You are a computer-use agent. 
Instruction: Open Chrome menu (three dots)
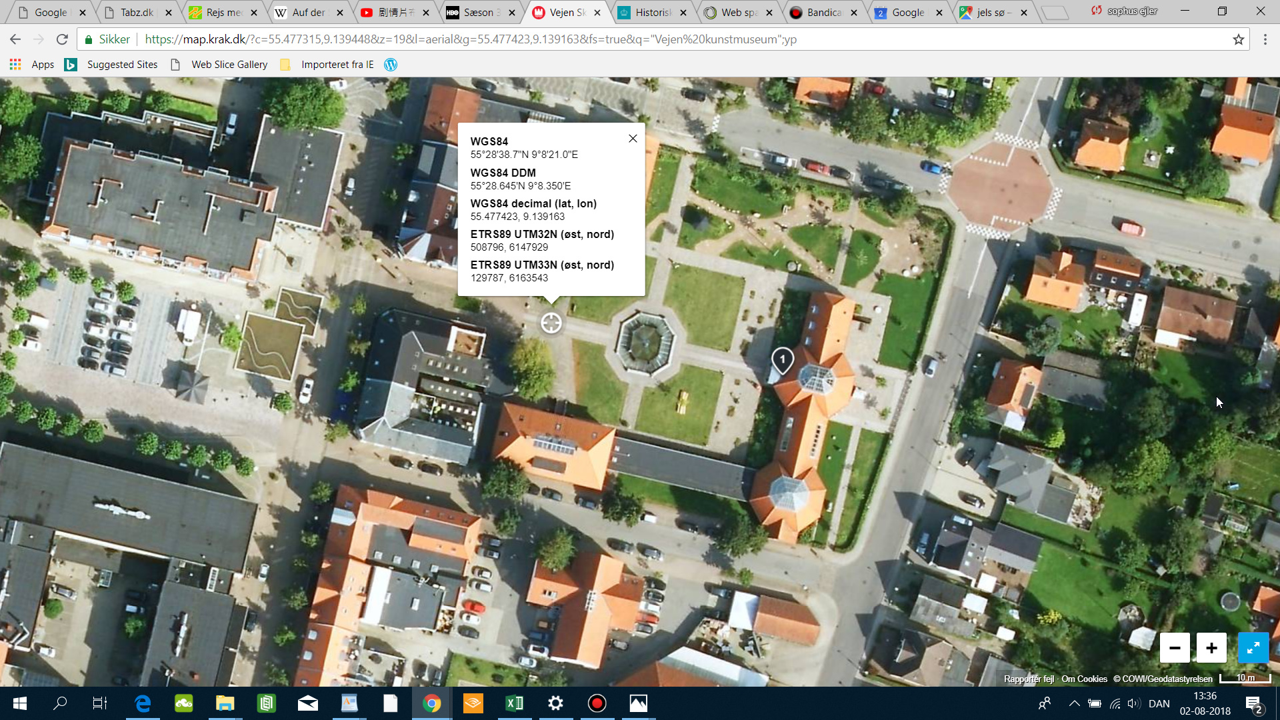(x=1265, y=39)
